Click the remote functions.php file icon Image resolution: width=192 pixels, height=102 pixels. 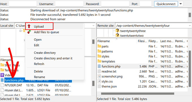click(99, 66)
